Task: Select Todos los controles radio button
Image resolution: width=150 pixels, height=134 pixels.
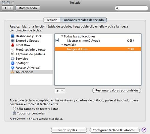Action: pos(14,113)
